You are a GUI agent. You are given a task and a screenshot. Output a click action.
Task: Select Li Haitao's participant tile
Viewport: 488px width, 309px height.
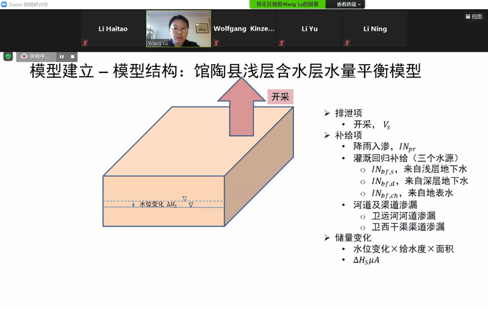click(x=113, y=29)
